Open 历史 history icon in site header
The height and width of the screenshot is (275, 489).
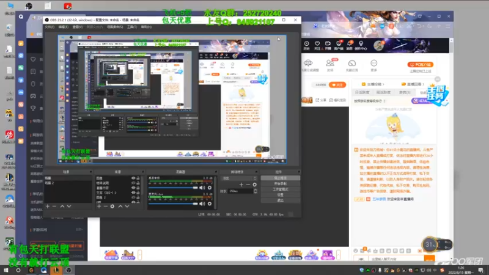coord(307,45)
